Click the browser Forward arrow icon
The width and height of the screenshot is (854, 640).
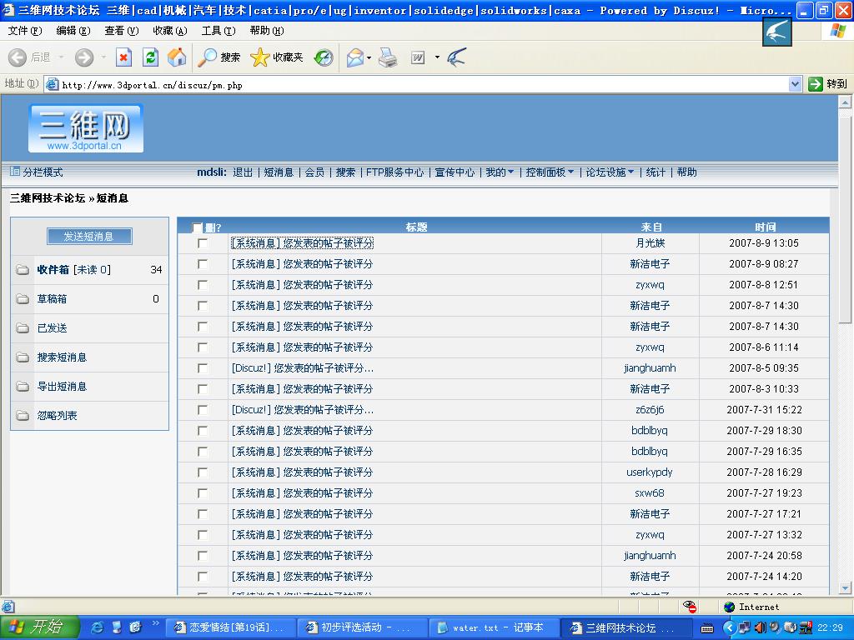tap(84, 57)
